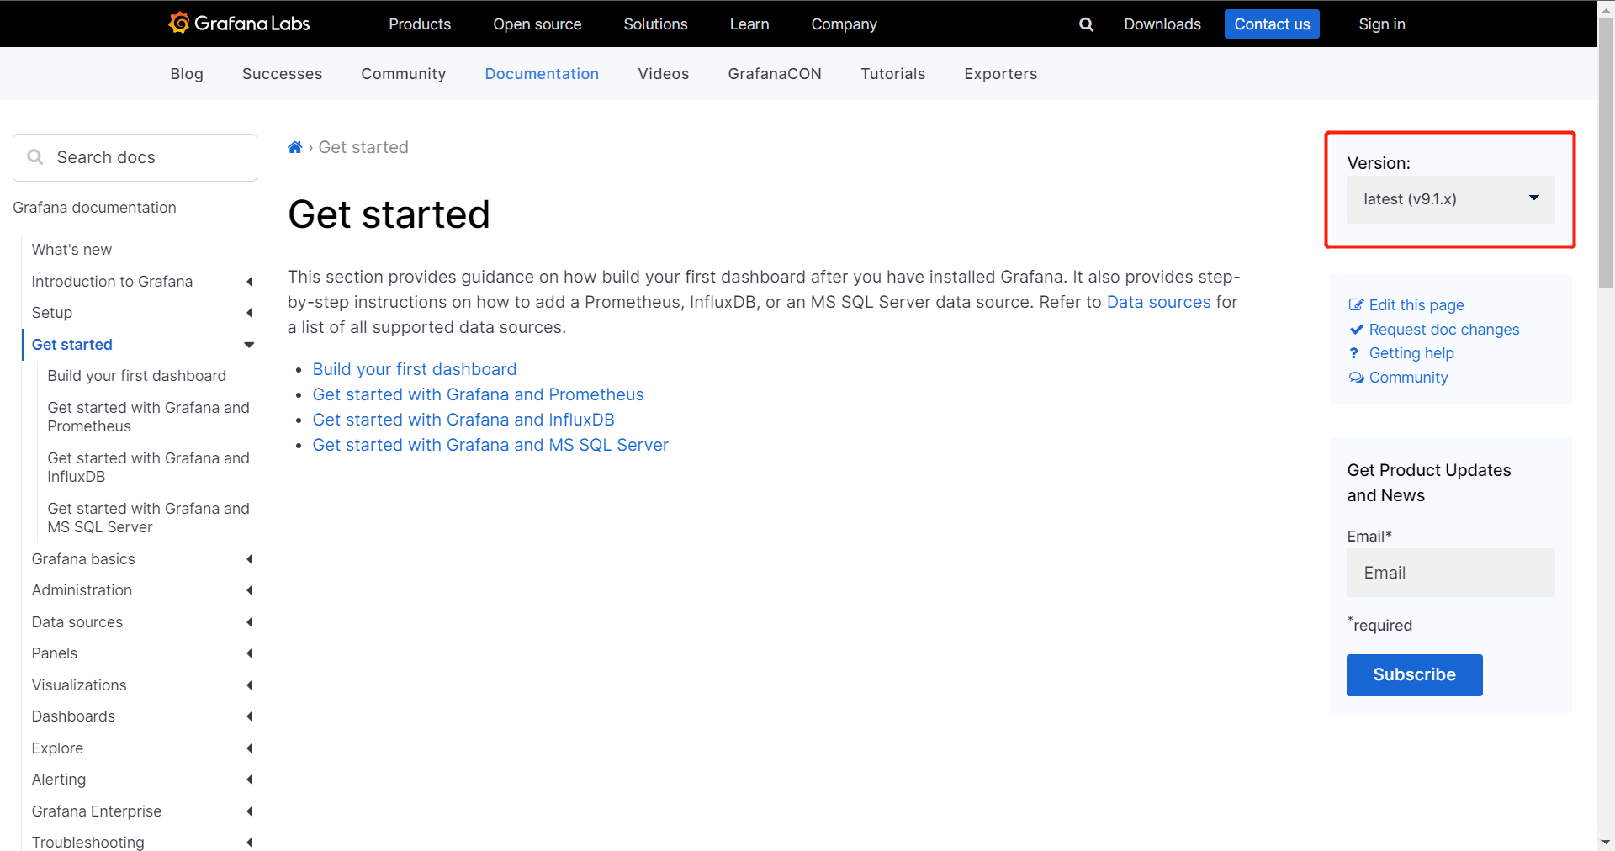Image resolution: width=1615 pixels, height=851 pixels.
Task: Open Grafana and MS SQL Server content link
Action: pyautogui.click(x=490, y=445)
